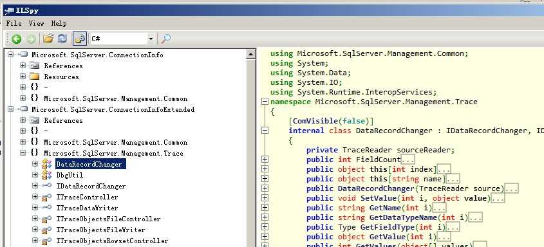Select References icon under ConnectionInfoExtended

34,120
